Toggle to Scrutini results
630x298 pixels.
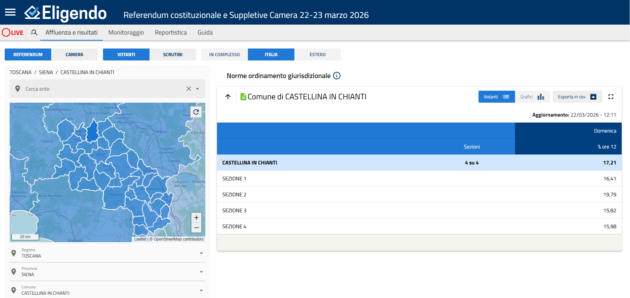click(x=172, y=54)
